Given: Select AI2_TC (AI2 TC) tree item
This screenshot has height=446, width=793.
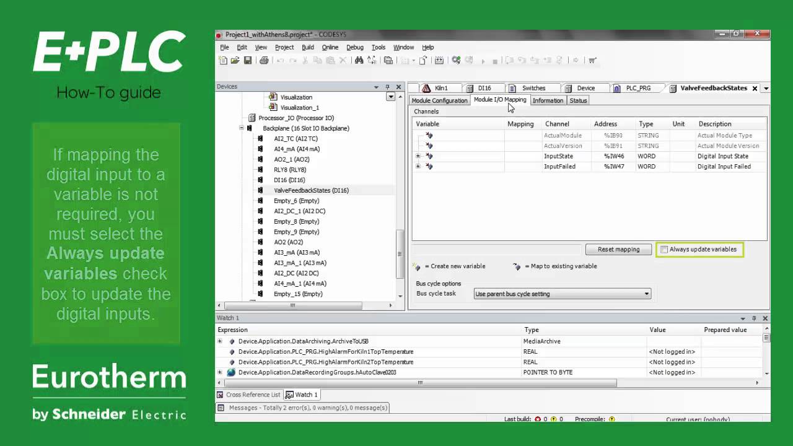Looking at the screenshot, I should pos(296,139).
